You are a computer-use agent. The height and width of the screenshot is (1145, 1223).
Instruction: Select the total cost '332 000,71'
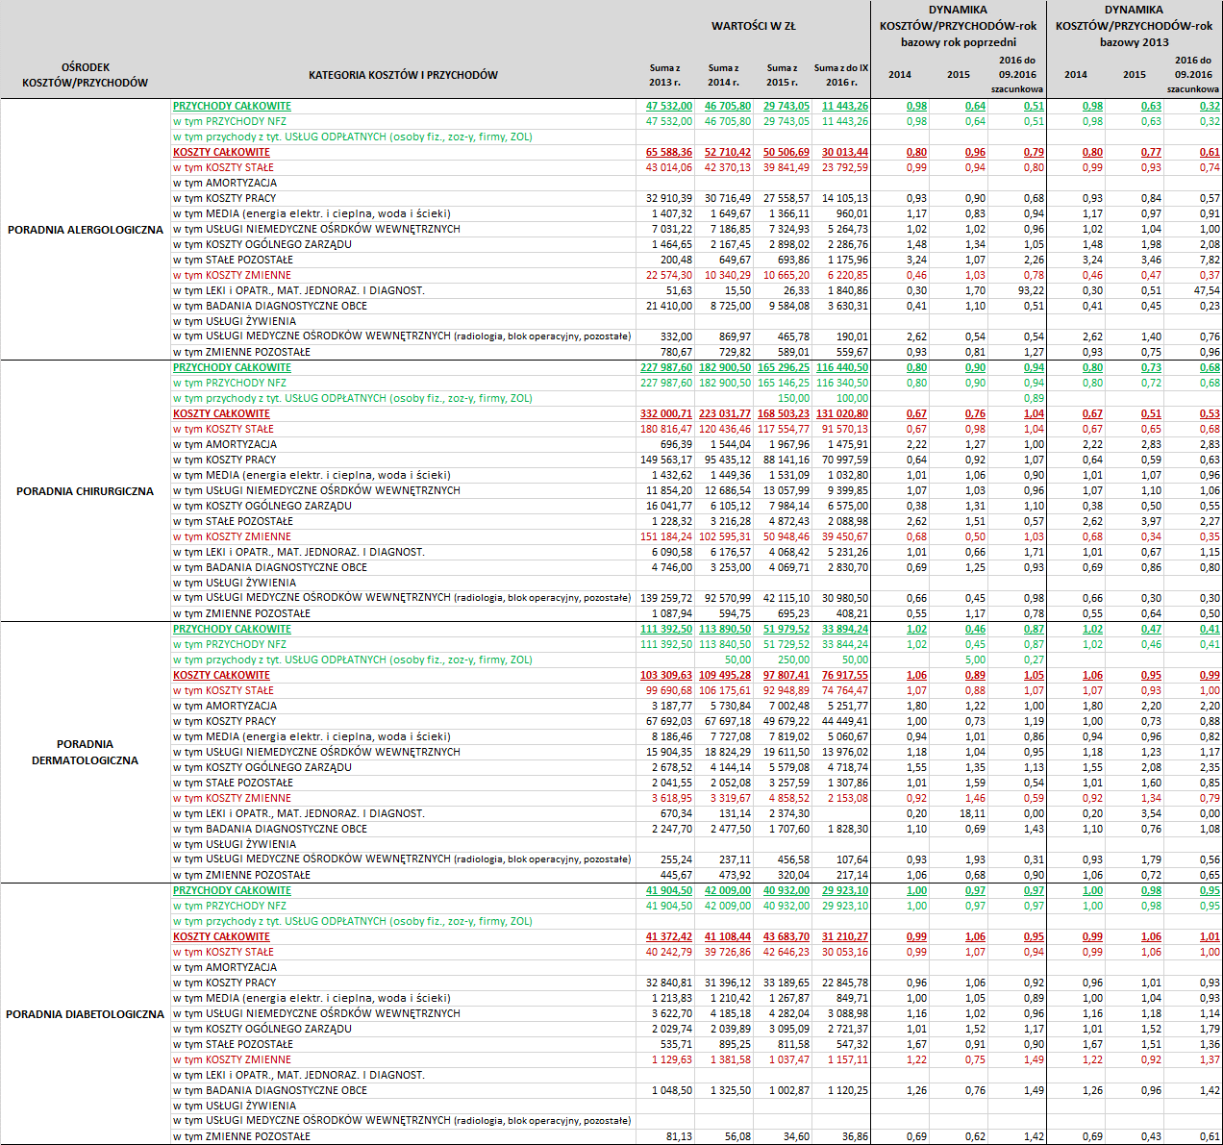pyautogui.click(x=665, y=413)
